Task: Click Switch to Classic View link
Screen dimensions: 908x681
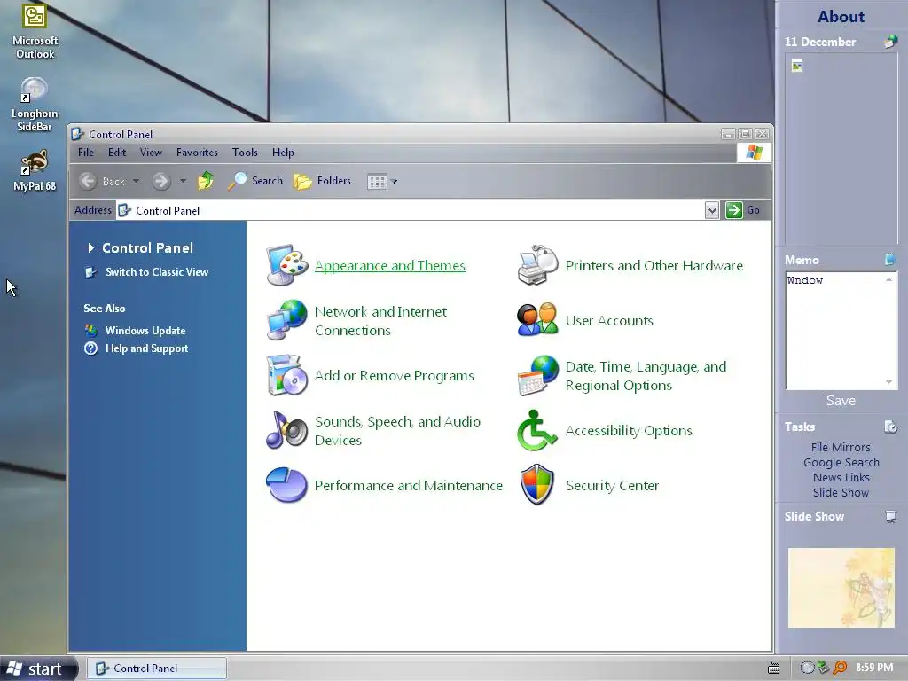Action: [156, 272]
